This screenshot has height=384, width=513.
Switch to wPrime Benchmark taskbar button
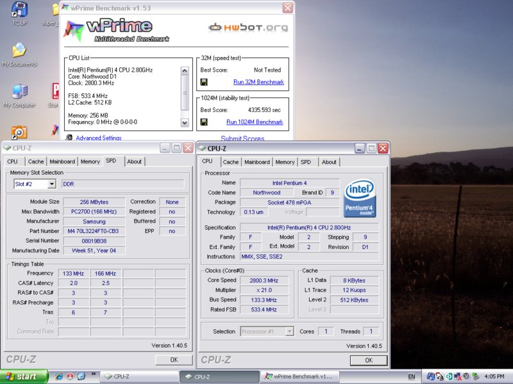coord(299,376)
